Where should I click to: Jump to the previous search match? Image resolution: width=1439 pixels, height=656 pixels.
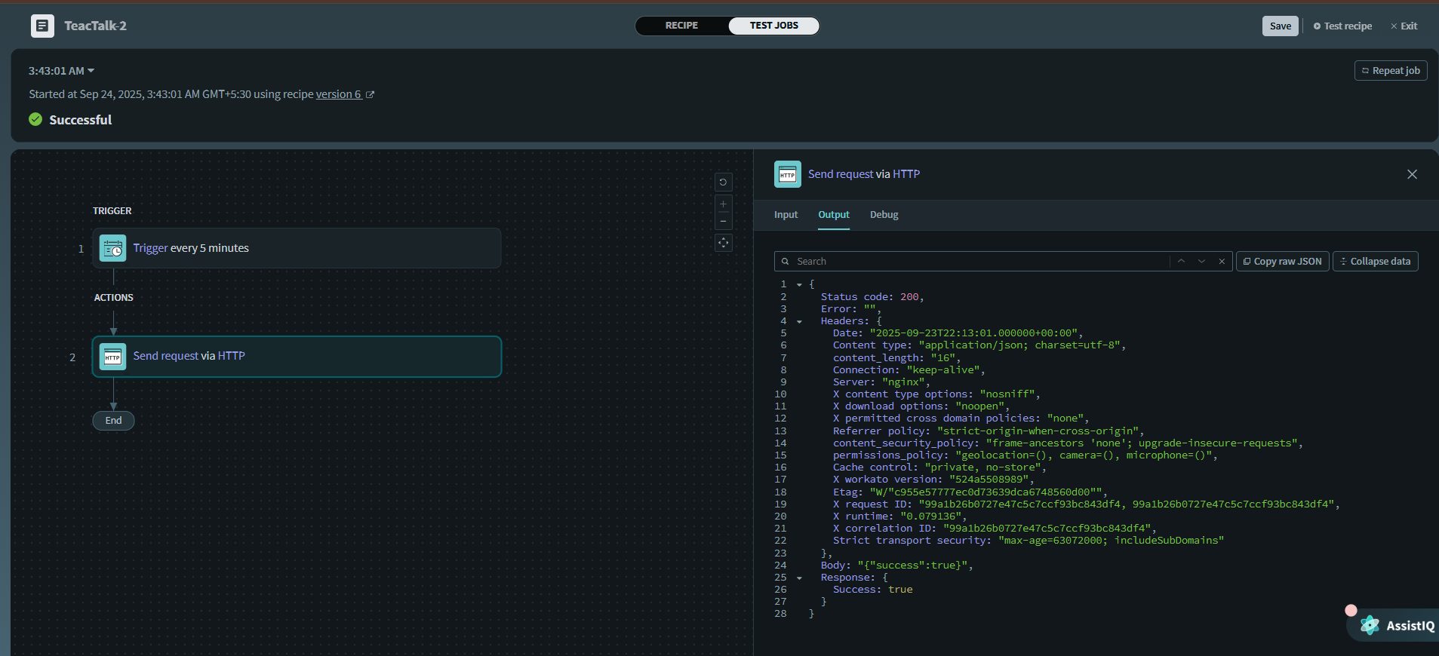tap(1181, 261)
